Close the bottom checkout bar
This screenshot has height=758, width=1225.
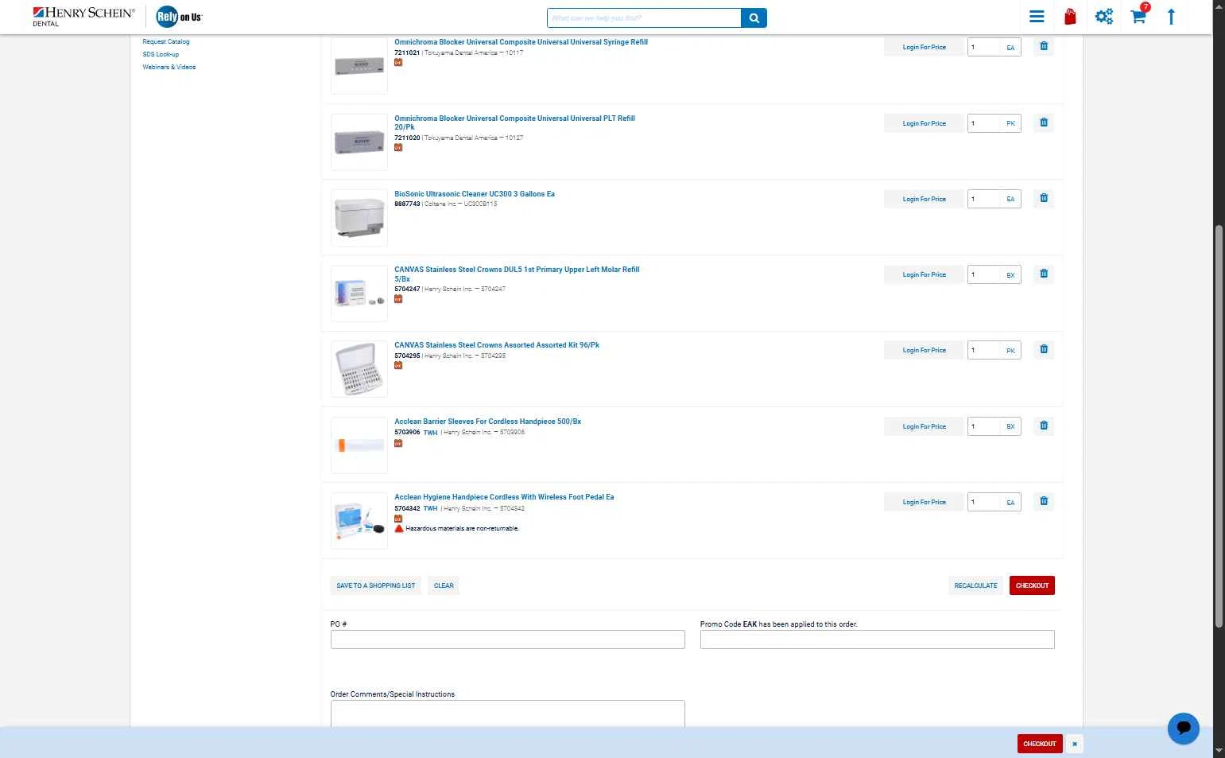(x=1075, y=744)
